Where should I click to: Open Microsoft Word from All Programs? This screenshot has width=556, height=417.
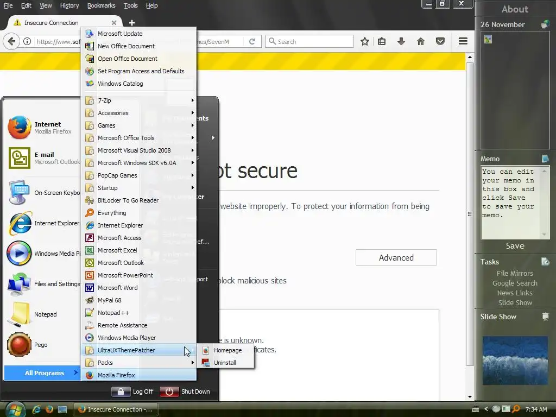point(138,288)
